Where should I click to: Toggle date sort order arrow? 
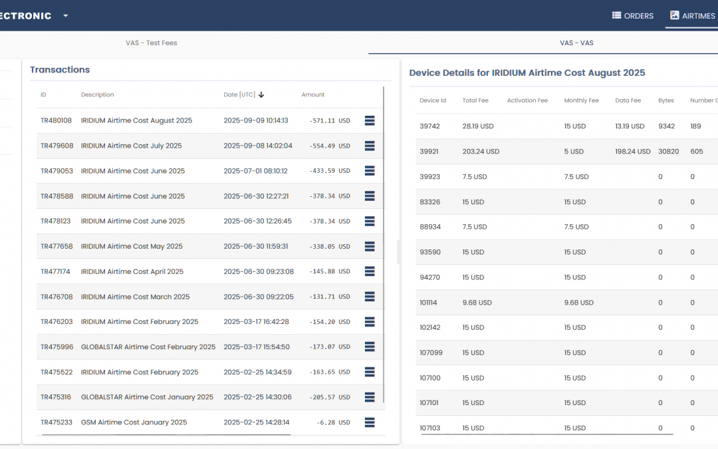tap(261, 95)
